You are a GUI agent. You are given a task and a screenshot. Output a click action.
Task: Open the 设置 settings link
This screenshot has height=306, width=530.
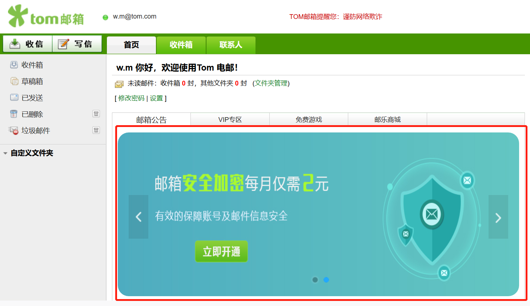coord(156,98)
